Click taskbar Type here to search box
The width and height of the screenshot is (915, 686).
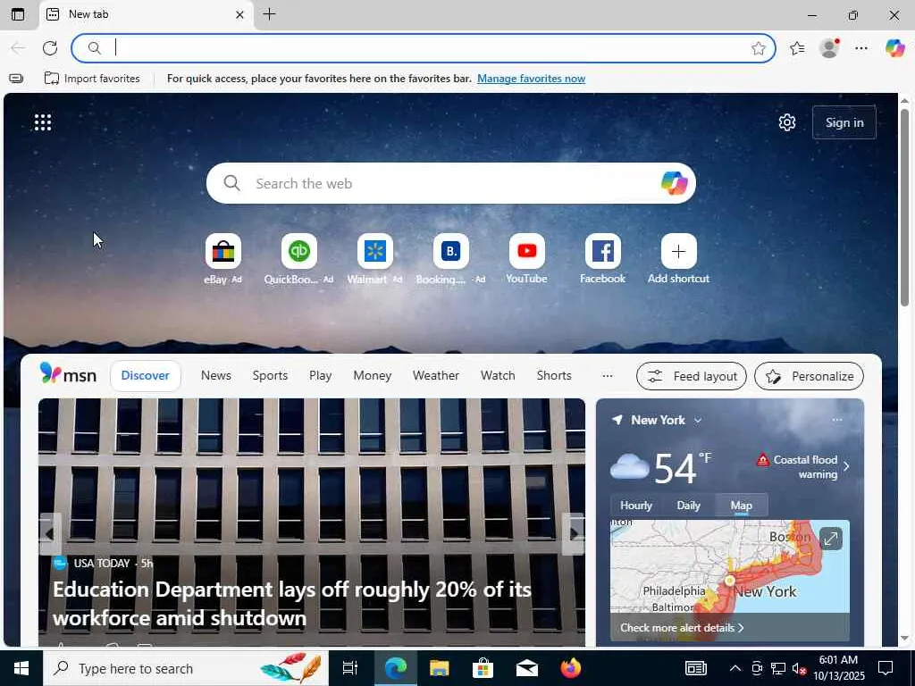(186, 668)
